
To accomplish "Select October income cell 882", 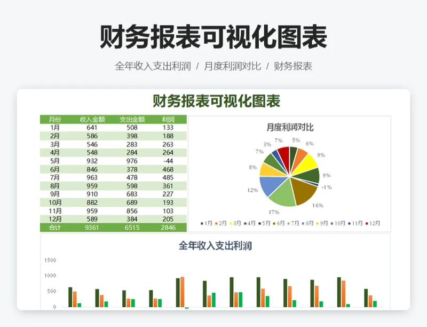I will [92, 203].
